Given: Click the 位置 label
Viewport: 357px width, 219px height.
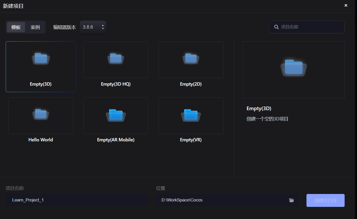Looking at the screenshot, I should point(161,188).
